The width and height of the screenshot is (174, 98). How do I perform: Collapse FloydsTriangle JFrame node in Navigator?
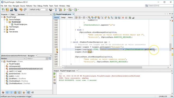click(x=2, y=62)
